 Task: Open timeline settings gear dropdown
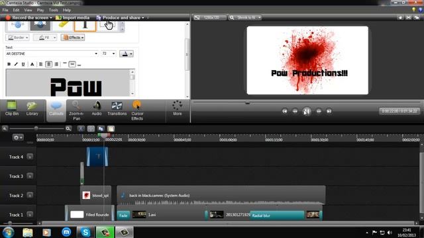tap(18, 138)
